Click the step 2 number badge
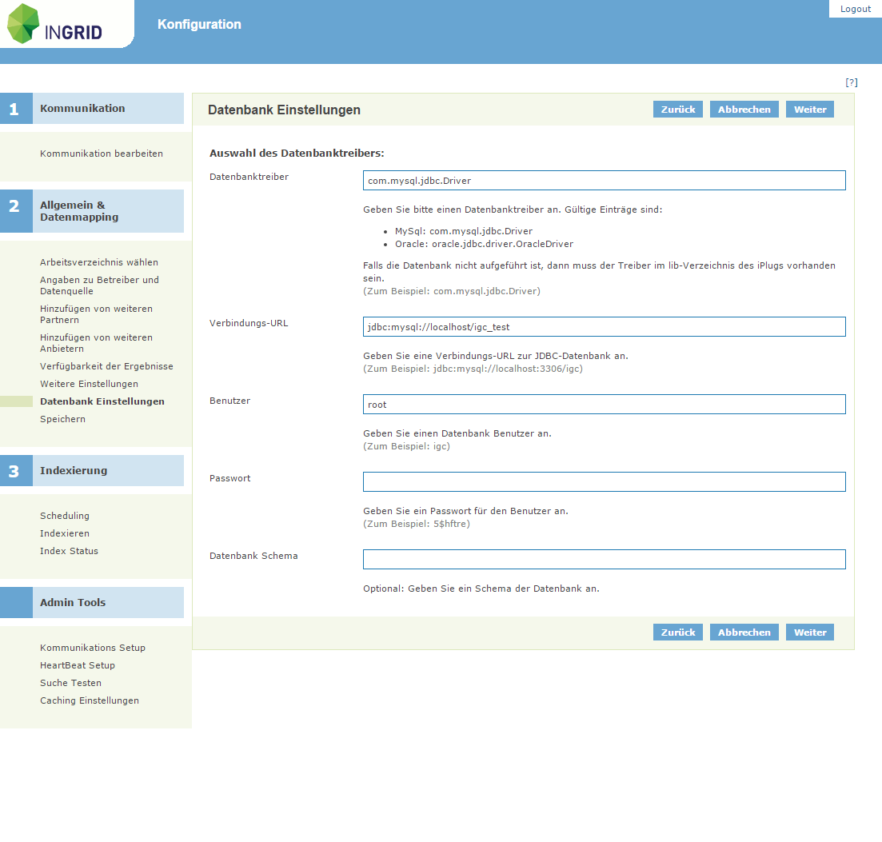 click(16, 210)
